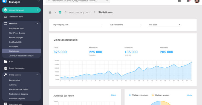
Task: Click the Outils avancés wrench icon
Action: click(5, 75)
